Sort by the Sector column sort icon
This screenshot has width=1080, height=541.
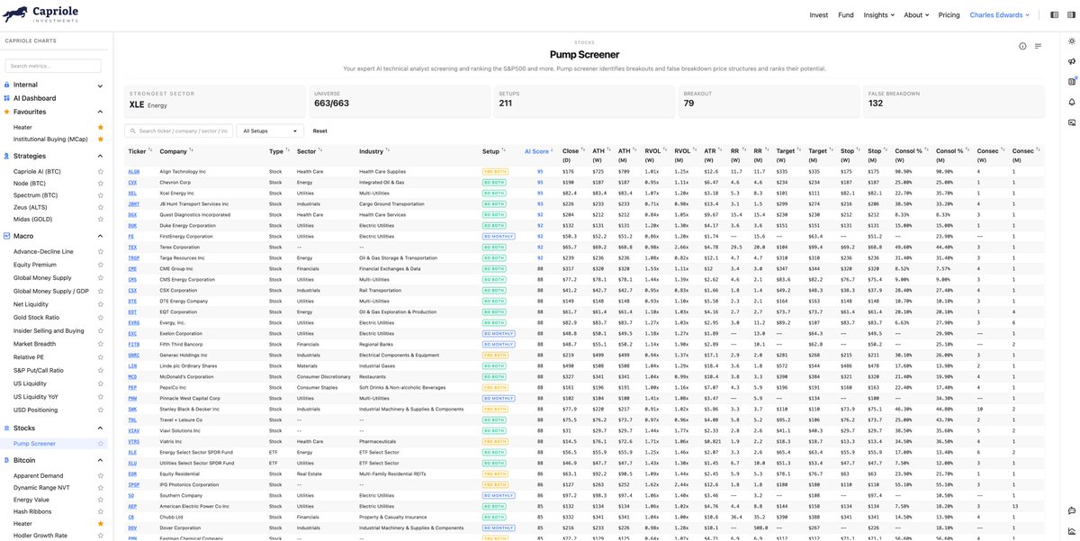point(320,150)
